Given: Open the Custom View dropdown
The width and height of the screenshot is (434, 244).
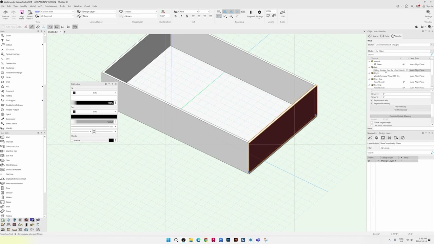Looking at the screenshot, I should coord(57,12).
